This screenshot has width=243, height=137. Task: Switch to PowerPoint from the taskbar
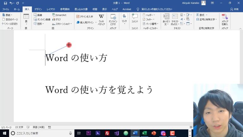(153, 133)
